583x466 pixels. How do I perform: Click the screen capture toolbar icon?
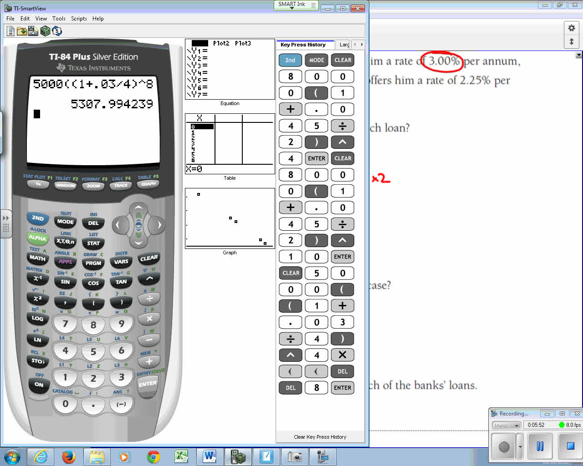(x=33, y=31)
